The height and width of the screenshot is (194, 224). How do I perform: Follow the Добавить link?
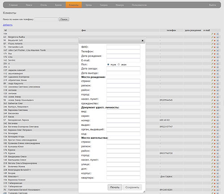pyautogui.click(x=8, y=25)
